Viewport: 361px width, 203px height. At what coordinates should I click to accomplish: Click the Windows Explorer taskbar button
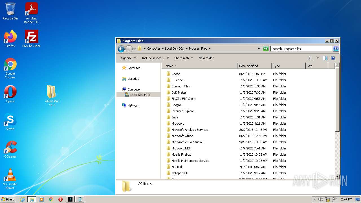click(x=32, y=199)
